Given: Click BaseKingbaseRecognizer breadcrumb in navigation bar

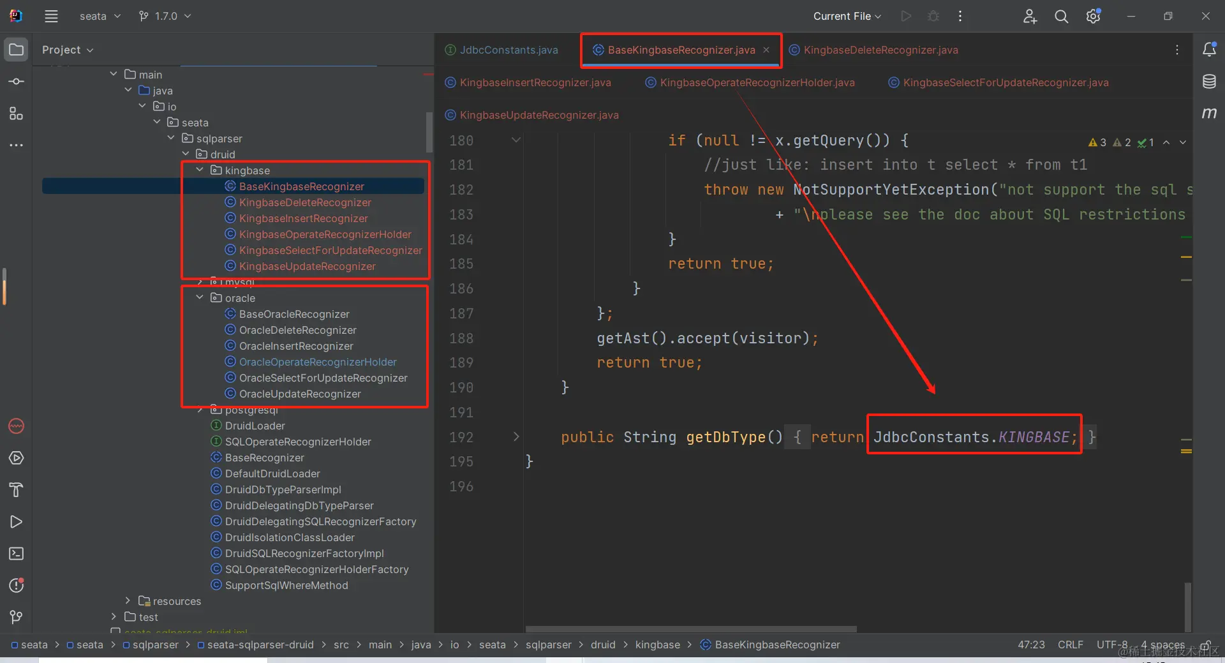Looking at the screenshot, I should click(x=771, y=644).
